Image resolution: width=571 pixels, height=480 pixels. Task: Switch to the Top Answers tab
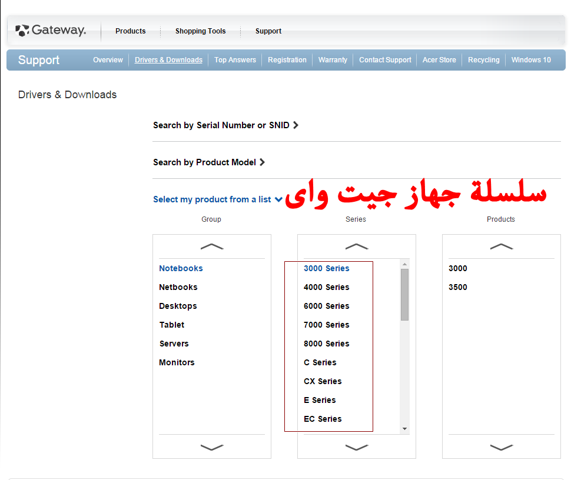pos(235,59)
